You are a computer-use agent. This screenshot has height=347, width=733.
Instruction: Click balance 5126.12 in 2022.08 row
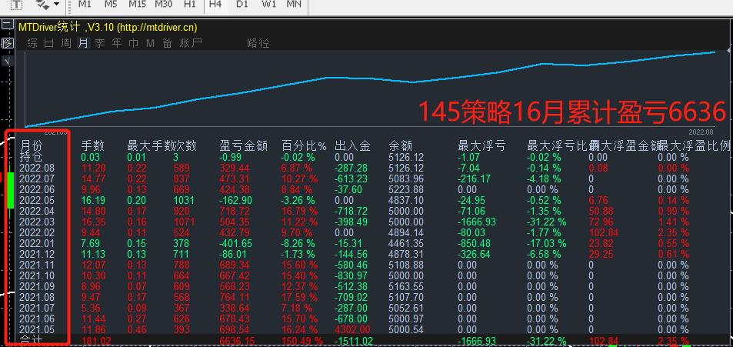(406, 168)
